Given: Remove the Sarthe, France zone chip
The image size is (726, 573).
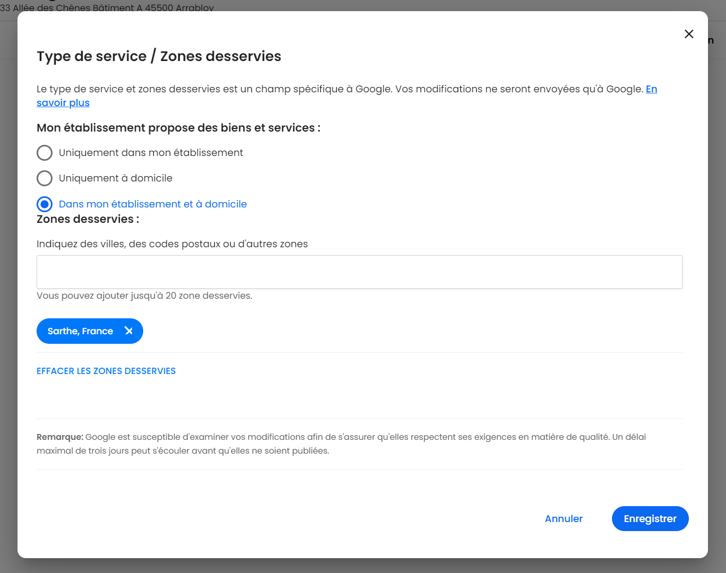Looking at the screenshot, I should click(128, 331).
